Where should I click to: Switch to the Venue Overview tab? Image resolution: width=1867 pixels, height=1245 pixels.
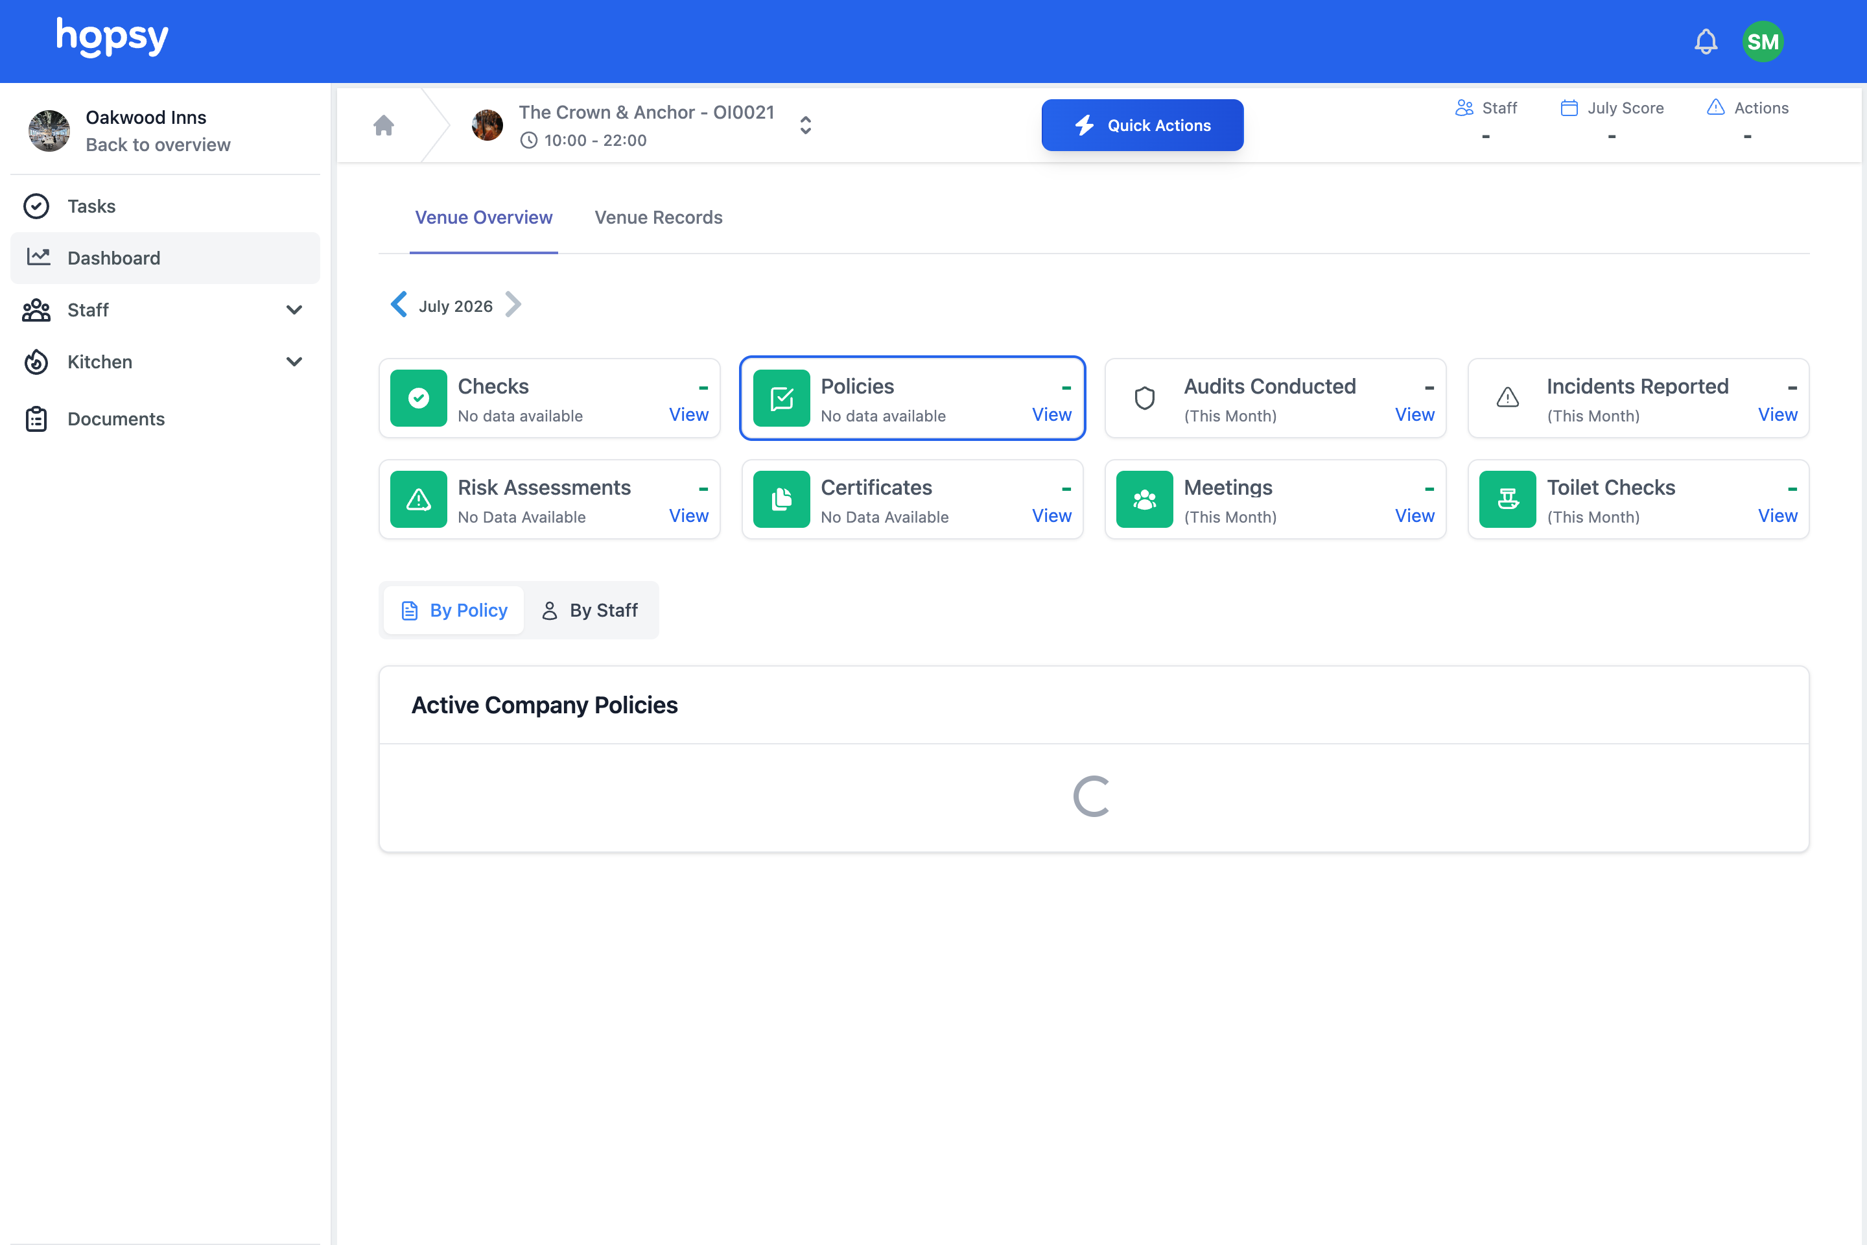point(484,218)
